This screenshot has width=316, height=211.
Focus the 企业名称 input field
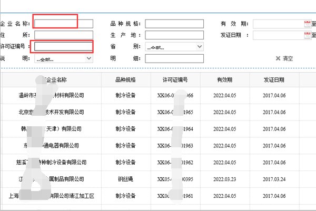64,24
